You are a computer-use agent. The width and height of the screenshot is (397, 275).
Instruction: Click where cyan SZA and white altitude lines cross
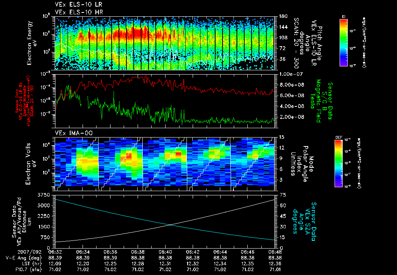170,225
